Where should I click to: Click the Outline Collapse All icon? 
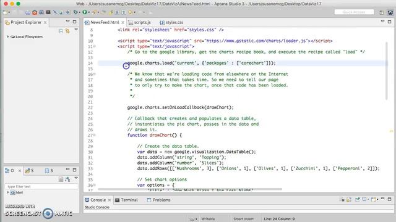(61, 179)
